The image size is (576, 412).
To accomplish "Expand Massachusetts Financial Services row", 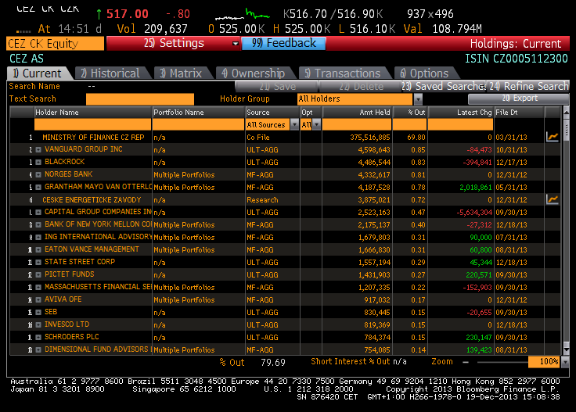I will [x=38, y=287].
